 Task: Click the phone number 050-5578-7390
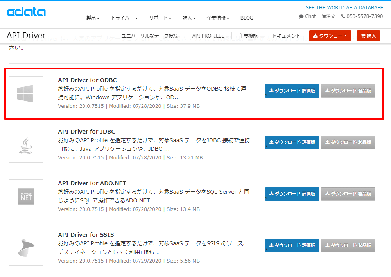[x=364, y=16]
